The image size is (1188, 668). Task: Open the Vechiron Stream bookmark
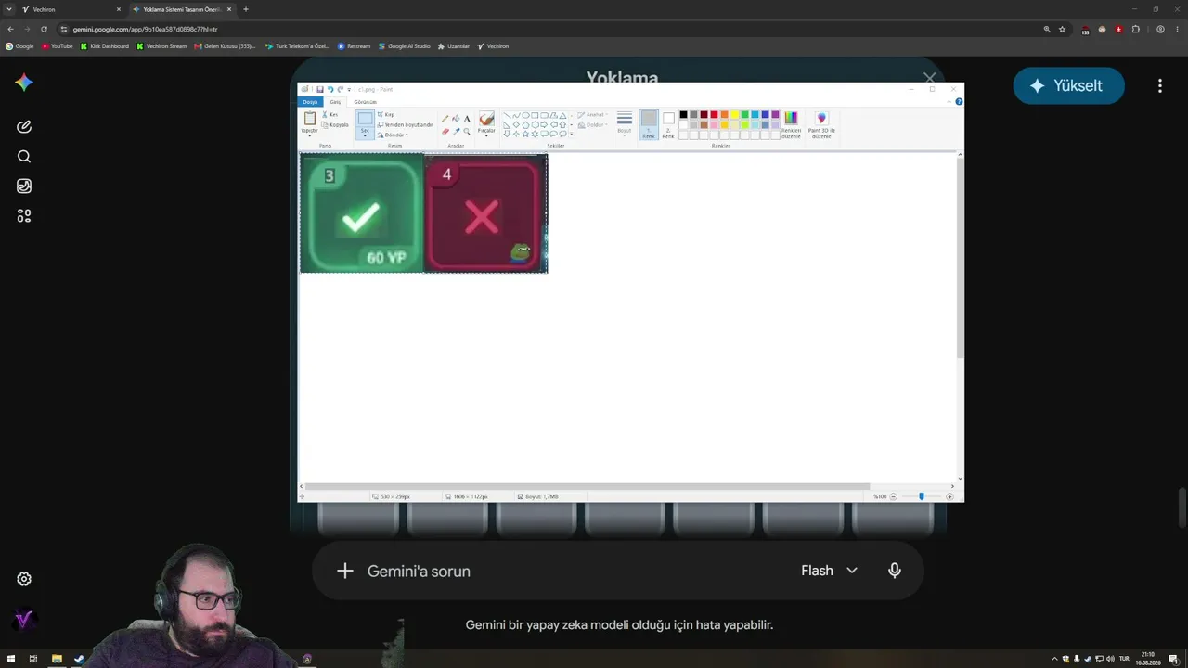point(161,45)
